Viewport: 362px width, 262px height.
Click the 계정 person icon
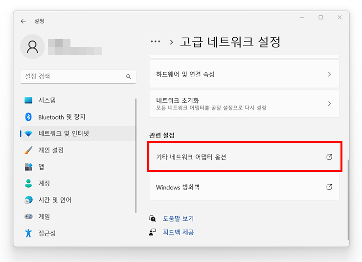(x=28, y=183)
